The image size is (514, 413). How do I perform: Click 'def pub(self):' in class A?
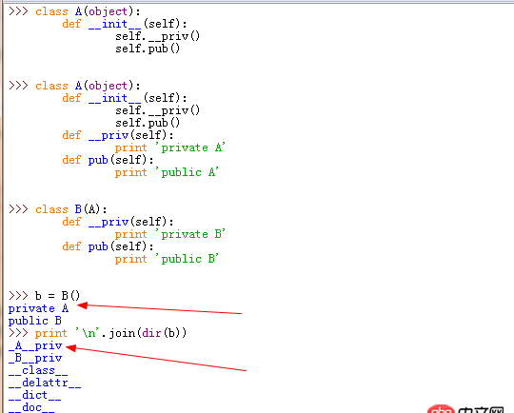coord(109,160)
